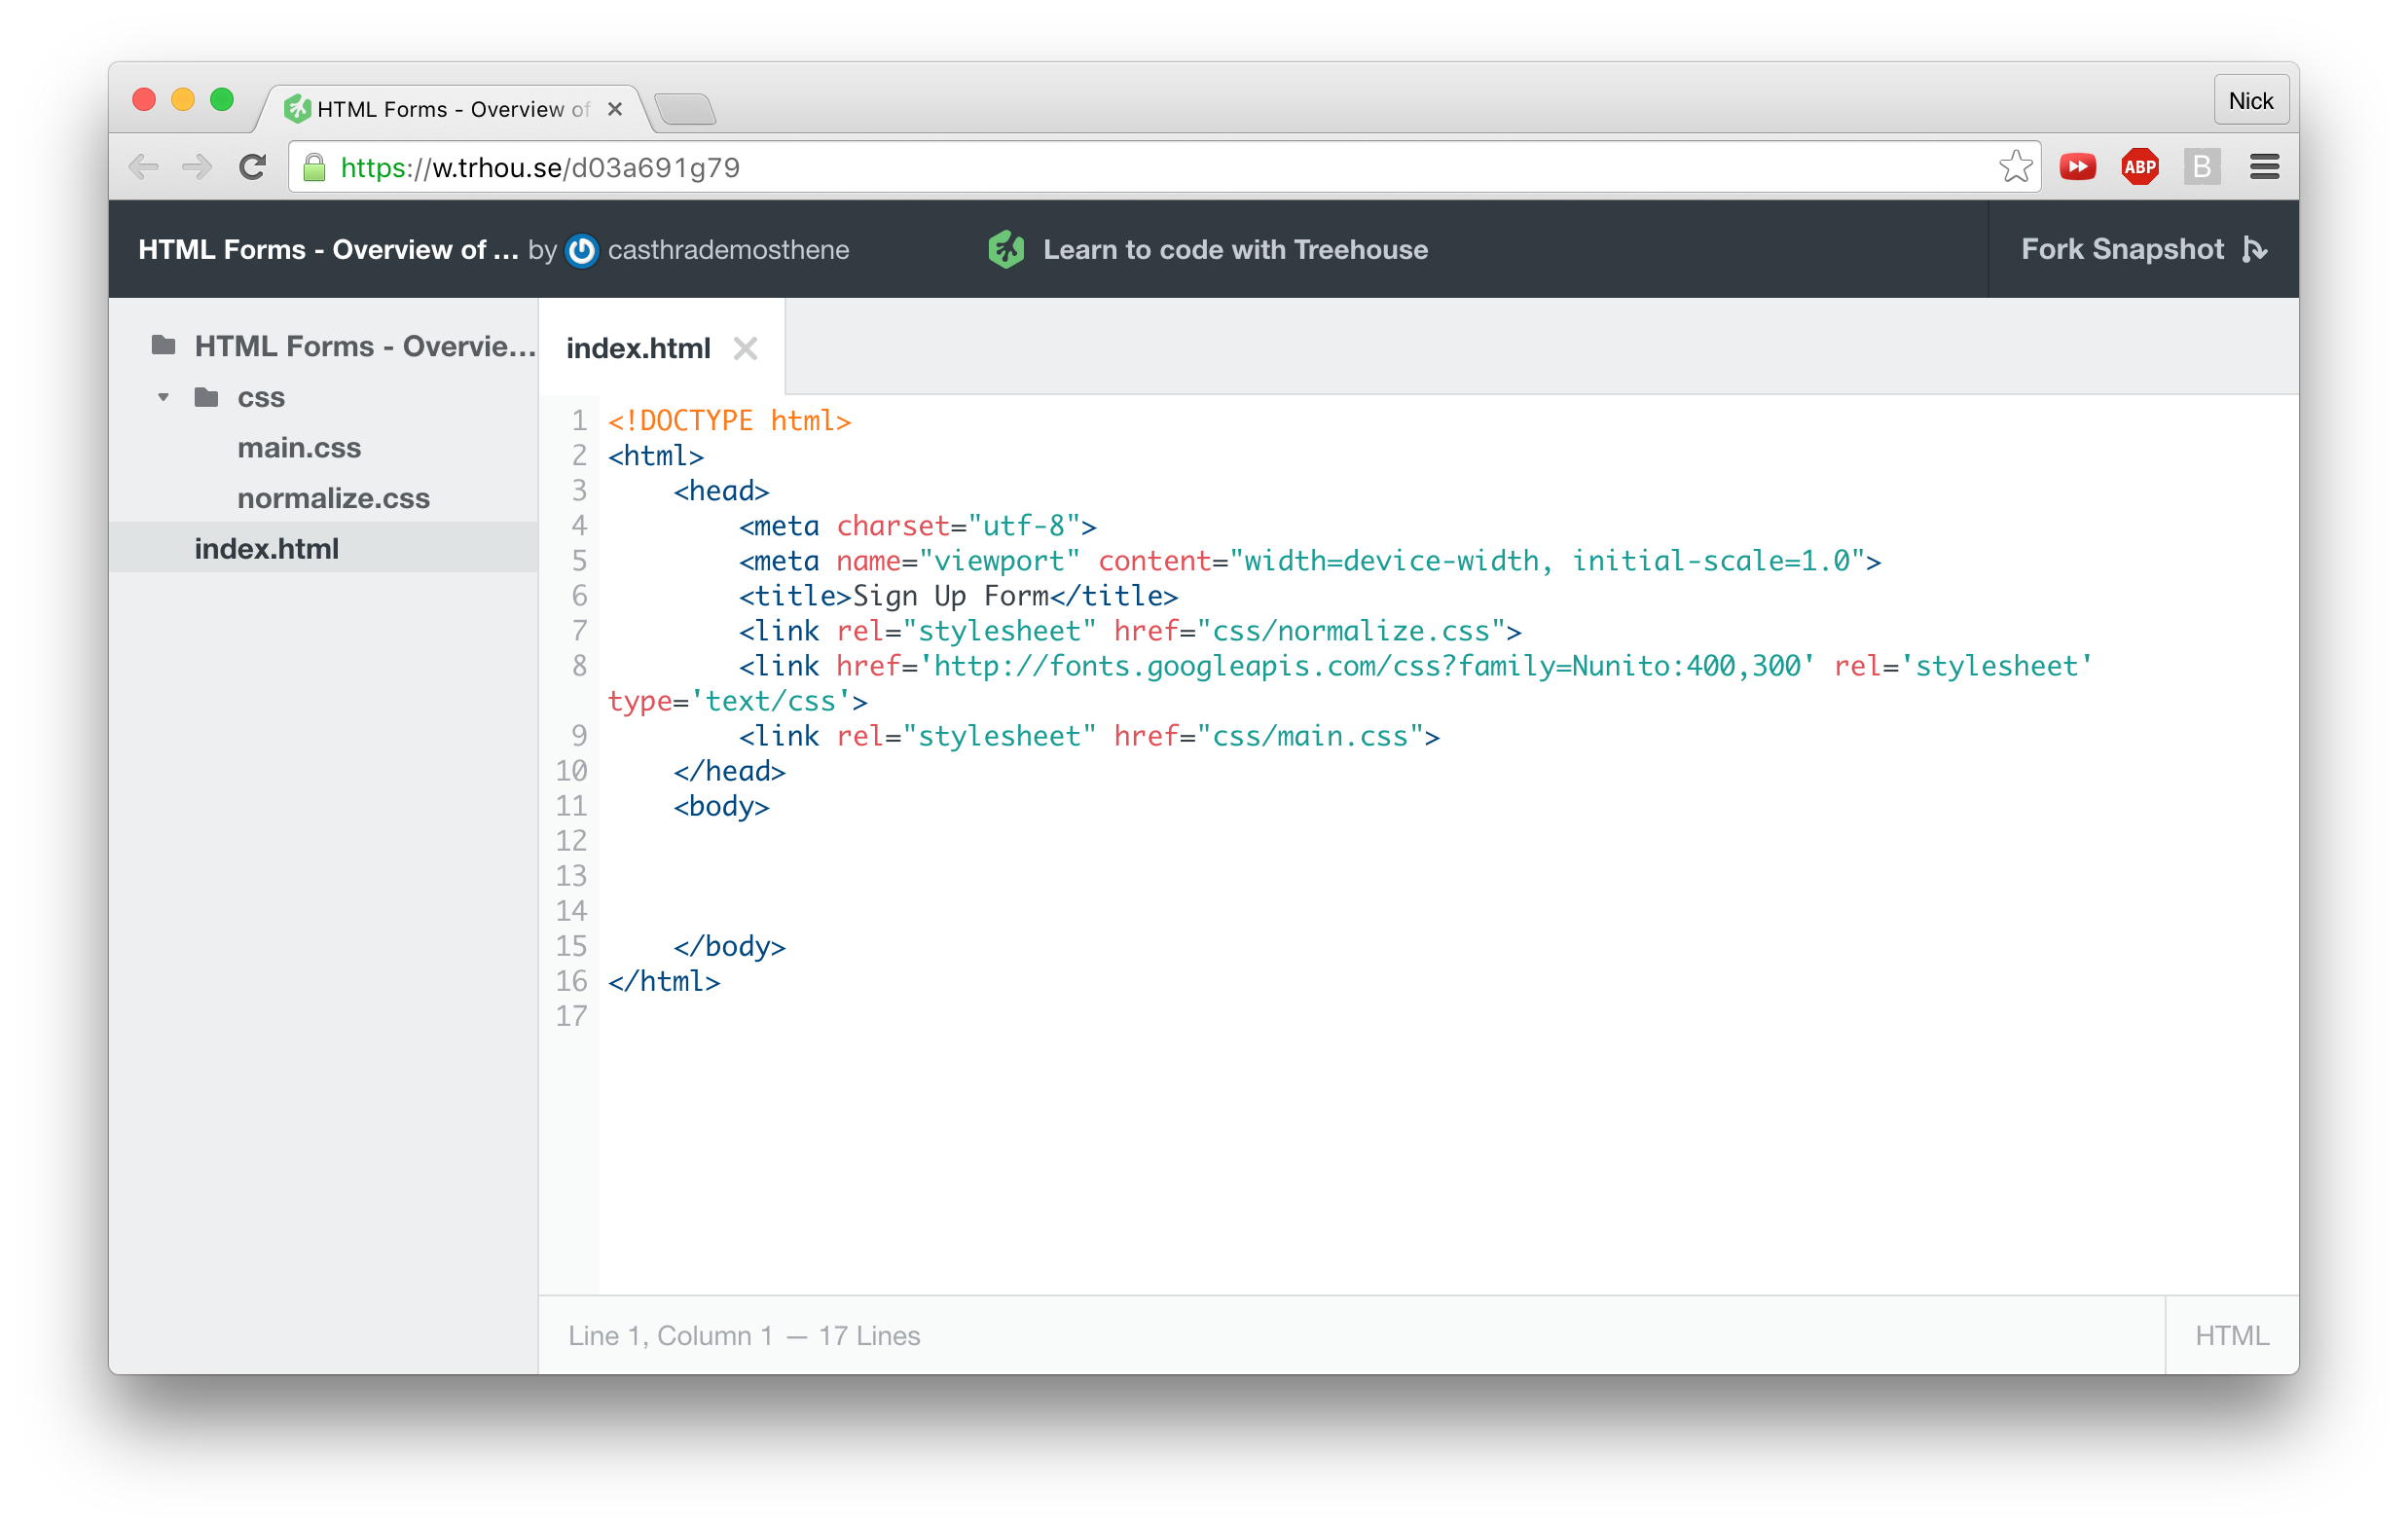Click the Fork Snapshot arrow icon

pos(2254,249)
